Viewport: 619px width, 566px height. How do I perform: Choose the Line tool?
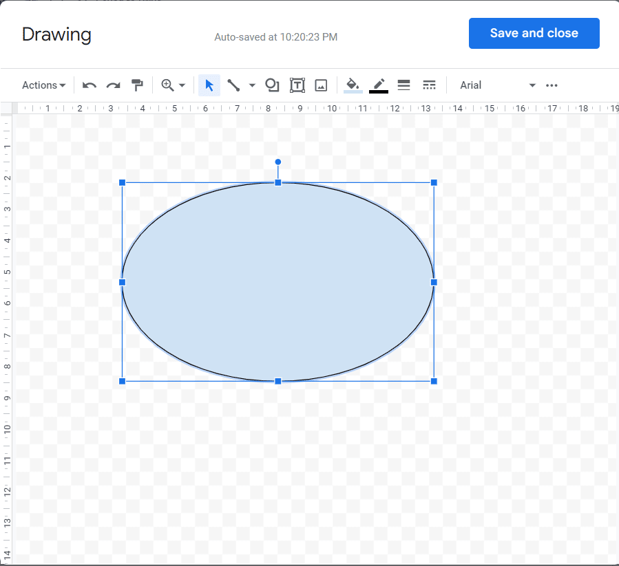coord(233,85)
